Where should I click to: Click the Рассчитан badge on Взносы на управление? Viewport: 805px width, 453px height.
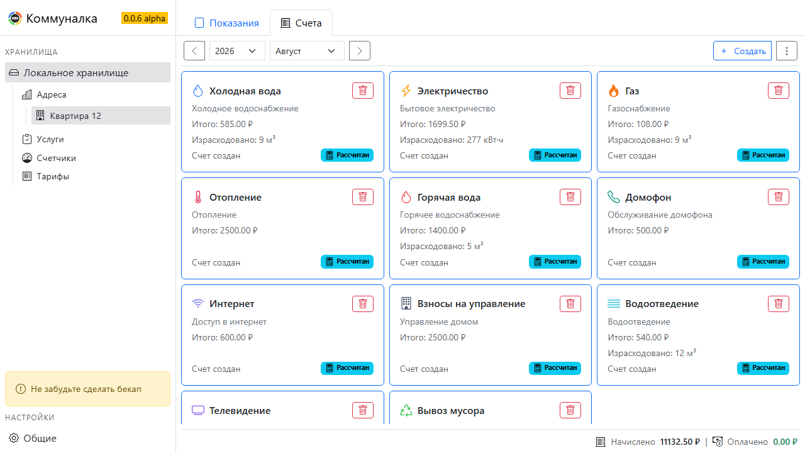(x=555, y=368)
